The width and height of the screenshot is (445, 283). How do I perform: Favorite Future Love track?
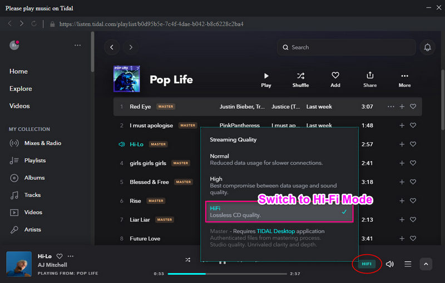(x=413, y=238)
